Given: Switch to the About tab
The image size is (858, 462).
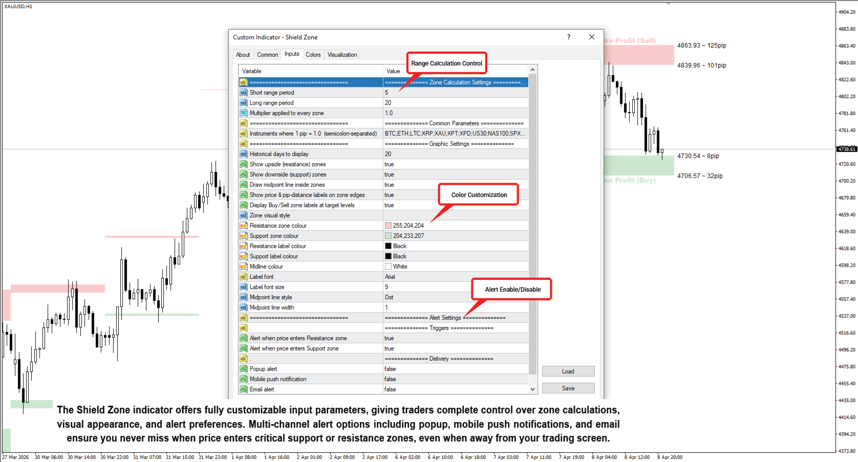Looking at the screenshot, I should click(243, 55).
